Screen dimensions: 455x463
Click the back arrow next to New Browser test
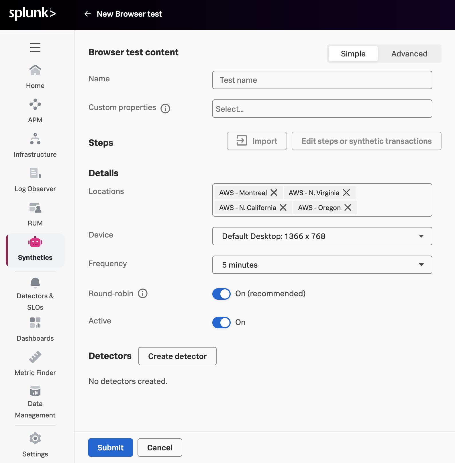[x=88, y=14]
